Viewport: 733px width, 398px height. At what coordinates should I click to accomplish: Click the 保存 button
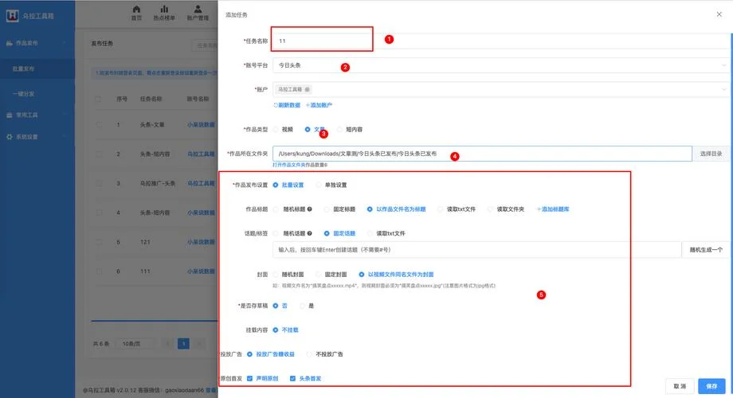[x=711, y=386]
